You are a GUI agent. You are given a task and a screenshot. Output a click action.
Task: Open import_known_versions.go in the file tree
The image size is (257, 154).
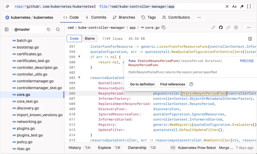[x=40, y=115]
